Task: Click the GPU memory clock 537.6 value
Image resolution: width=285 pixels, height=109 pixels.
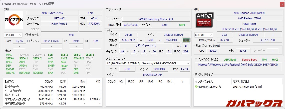Action: coord(243,51)
